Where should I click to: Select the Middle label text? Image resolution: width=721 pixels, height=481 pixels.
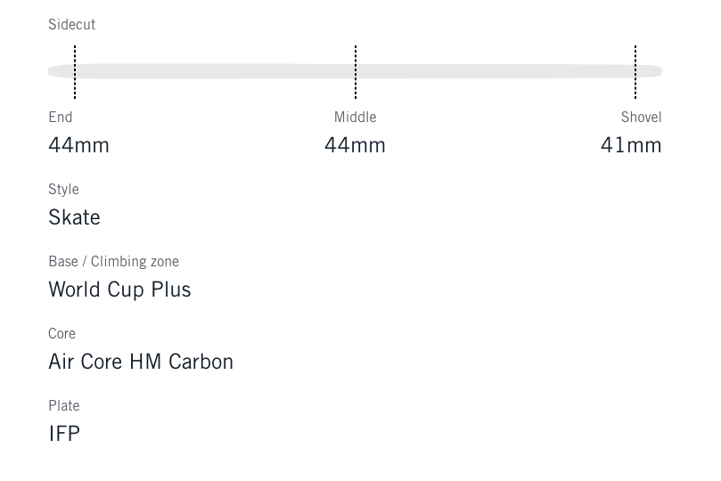point(355,118)
